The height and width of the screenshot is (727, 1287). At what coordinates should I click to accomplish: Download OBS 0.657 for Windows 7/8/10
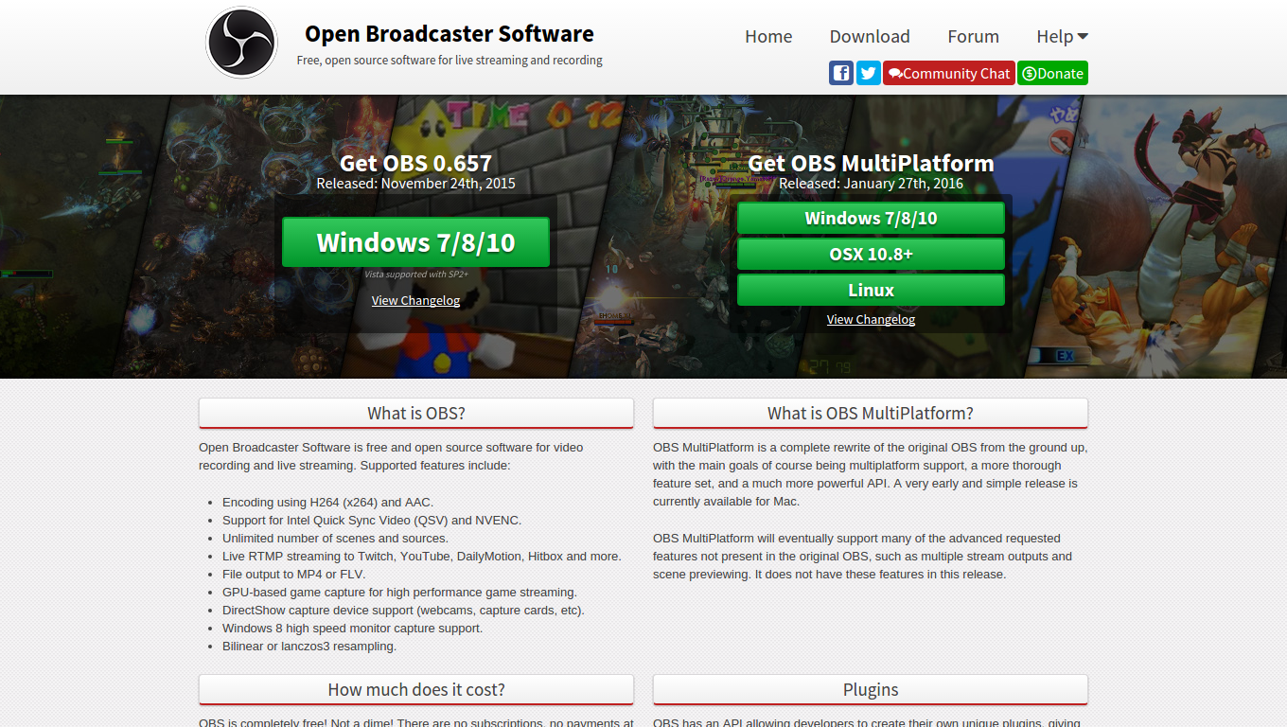(415, 242)
